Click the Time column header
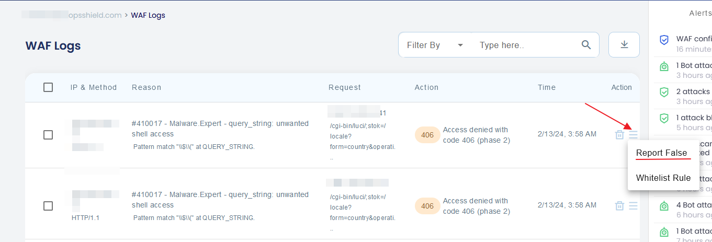The image size is (712, 242). click(x=547, y=87)
